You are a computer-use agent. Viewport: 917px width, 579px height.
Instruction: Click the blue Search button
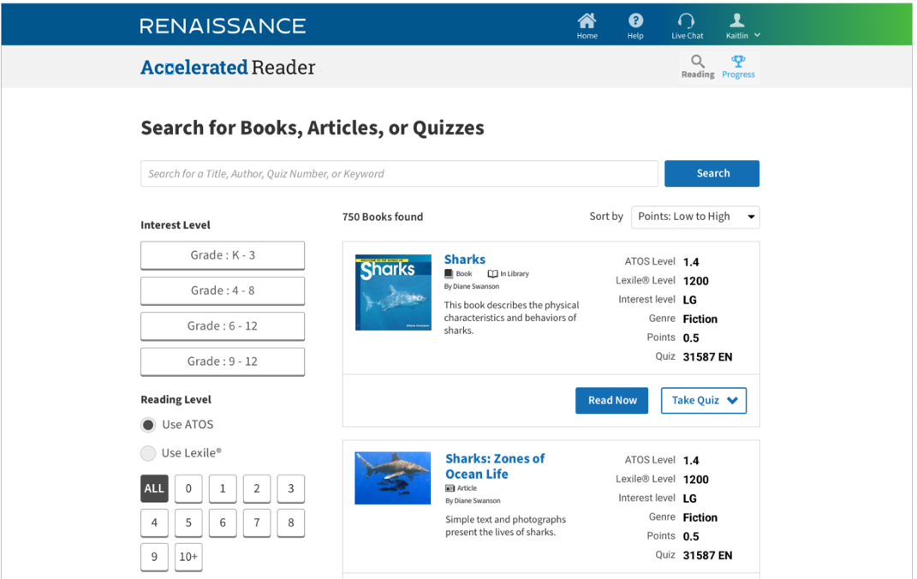712,173
